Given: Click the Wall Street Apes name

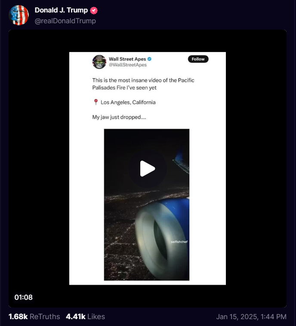Looking at the screenshot, I should click(127, 59).
